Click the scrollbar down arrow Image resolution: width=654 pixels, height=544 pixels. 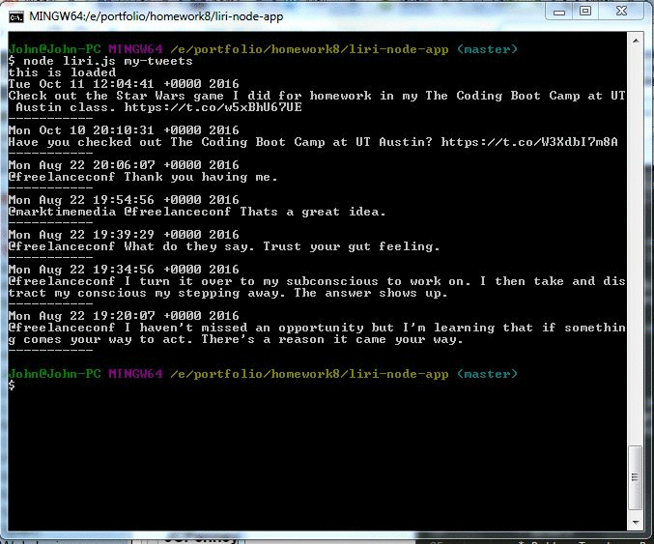(636, 522)
